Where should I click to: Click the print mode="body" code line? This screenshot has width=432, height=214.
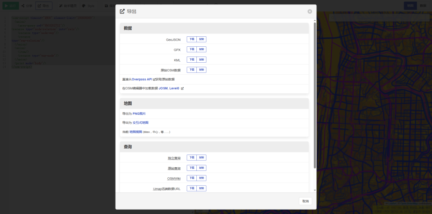(x=30, y=63)
